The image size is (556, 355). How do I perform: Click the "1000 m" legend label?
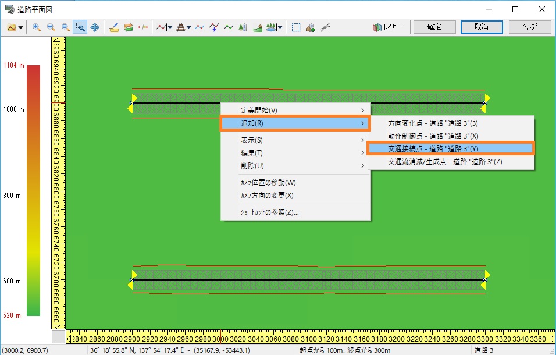point(14,109)
